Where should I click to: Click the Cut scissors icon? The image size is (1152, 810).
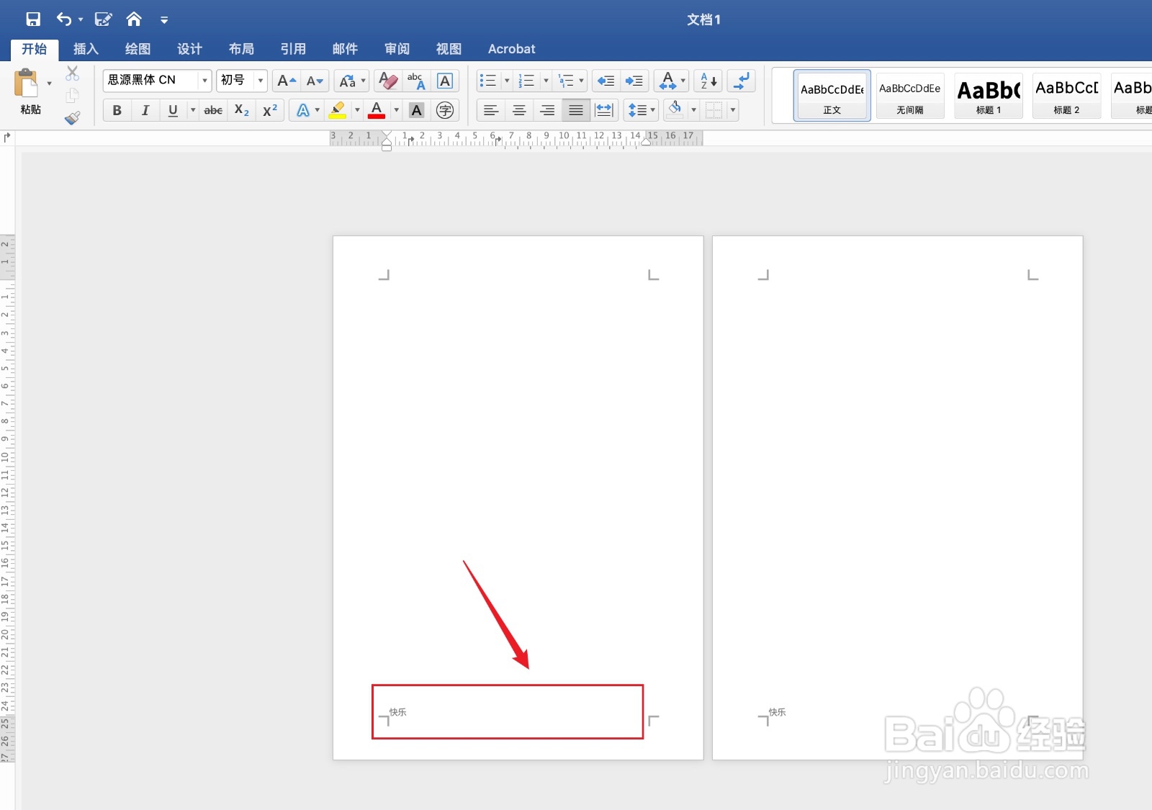72,73
